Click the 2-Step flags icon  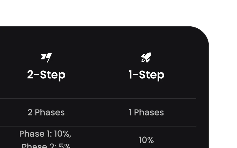click(46, 58)
